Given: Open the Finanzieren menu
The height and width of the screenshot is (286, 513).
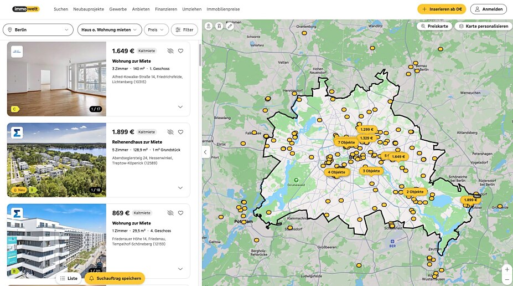Looking at the screenshot, I should coord(166,9).
